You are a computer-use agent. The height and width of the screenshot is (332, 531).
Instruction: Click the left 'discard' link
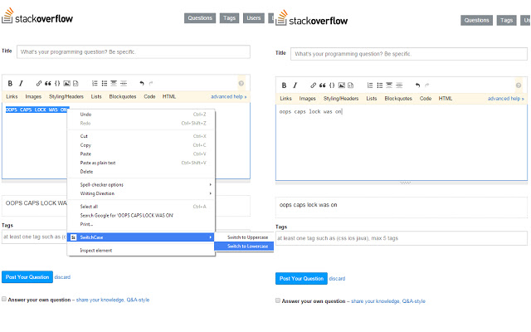coord(62,277)
